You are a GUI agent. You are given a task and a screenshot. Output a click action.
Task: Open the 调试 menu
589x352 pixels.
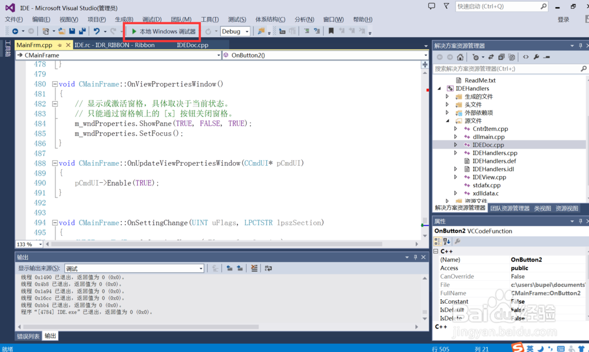(x=151, y=18)
